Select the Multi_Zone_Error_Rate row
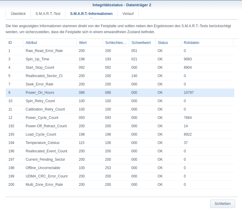Viewport: 242px width, 210px height. pyautogui.click(x=44, y=185)
